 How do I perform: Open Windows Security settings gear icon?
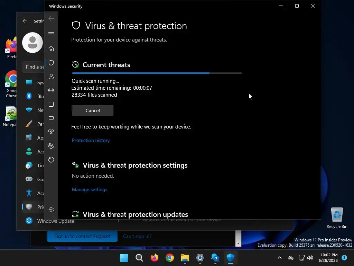point(51,210)
